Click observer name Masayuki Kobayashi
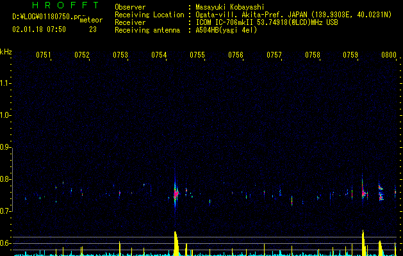403x256 pixels. click(x=230, y=7)
